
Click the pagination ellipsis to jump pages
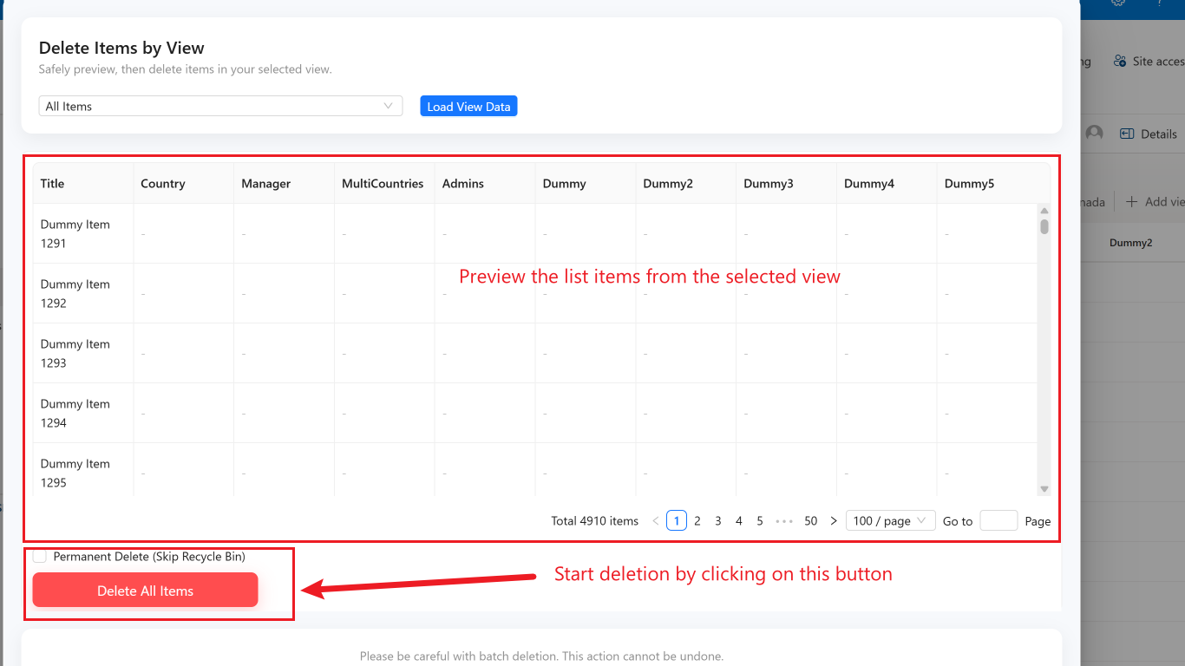click(x=784, y=521)
